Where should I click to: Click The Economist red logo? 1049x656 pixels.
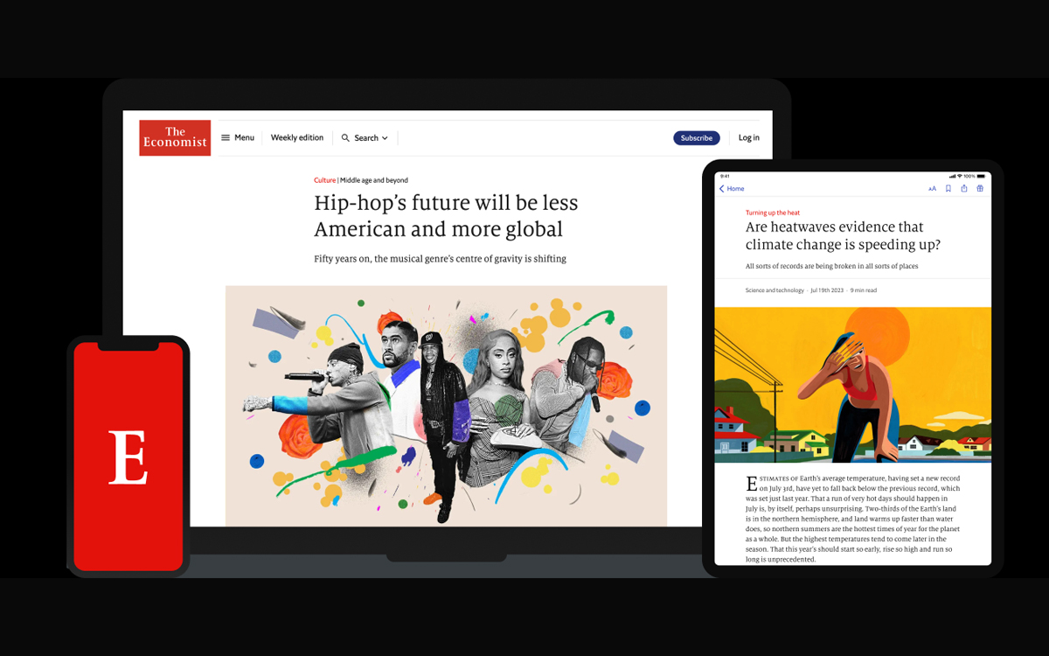pyautogui.click(x=175, y=137)
